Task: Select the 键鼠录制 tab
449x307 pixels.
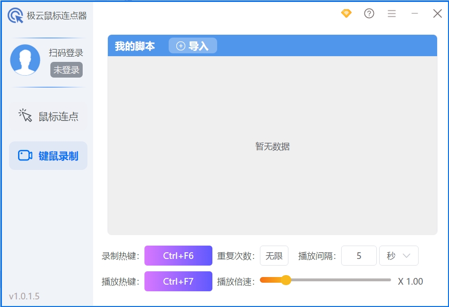Action: pyautogui.click(x=48, y=156)
